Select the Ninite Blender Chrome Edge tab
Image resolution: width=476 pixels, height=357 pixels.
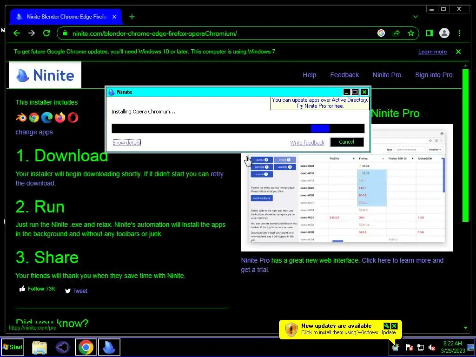coord(66,17)
